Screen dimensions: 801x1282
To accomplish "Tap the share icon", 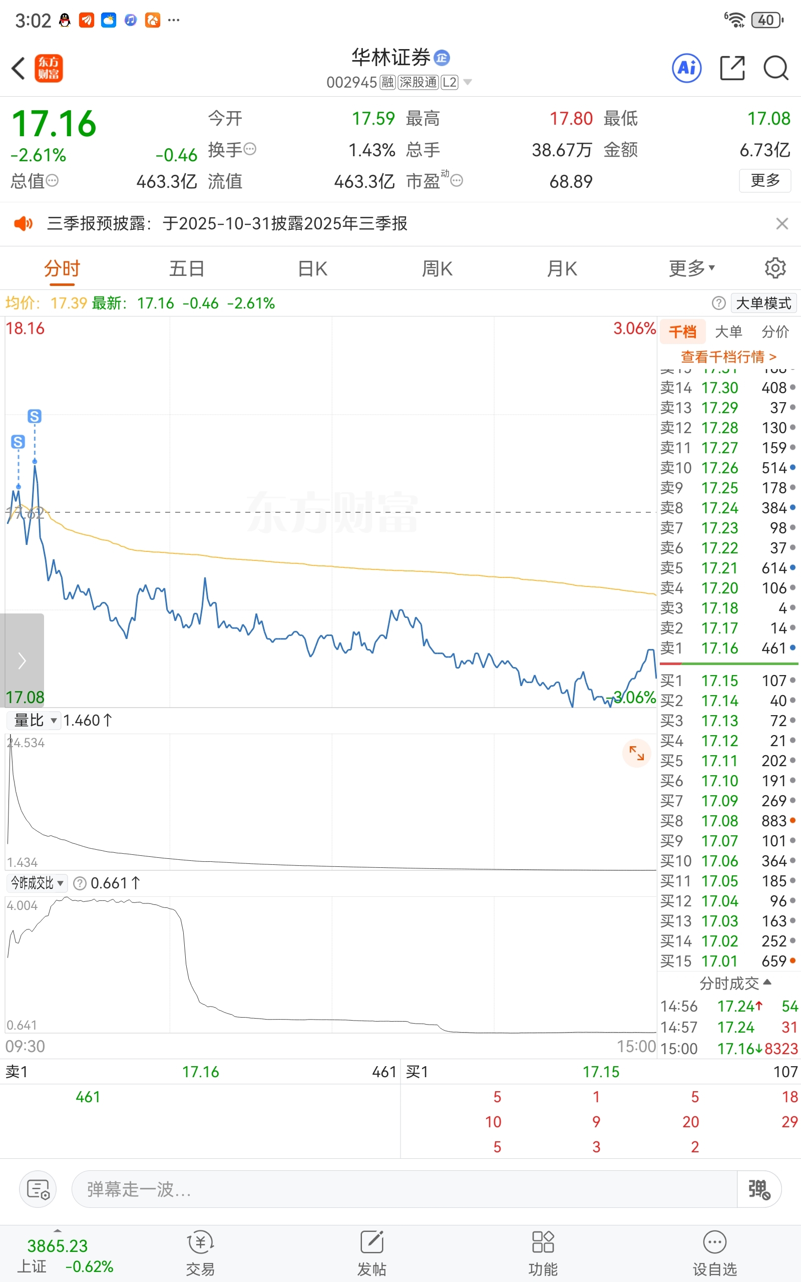I will coord(732,68).
